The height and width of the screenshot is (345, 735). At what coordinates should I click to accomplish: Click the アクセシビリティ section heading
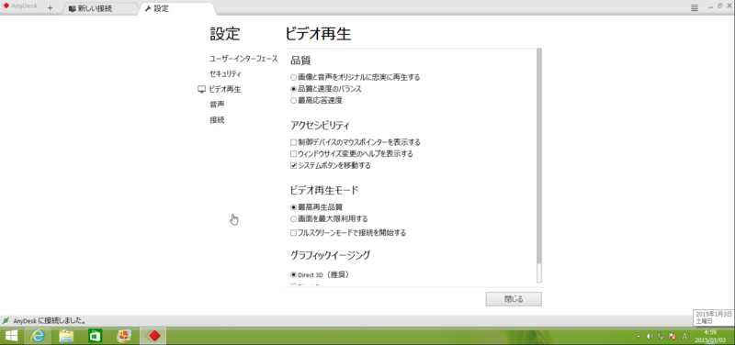click(320, 125)
